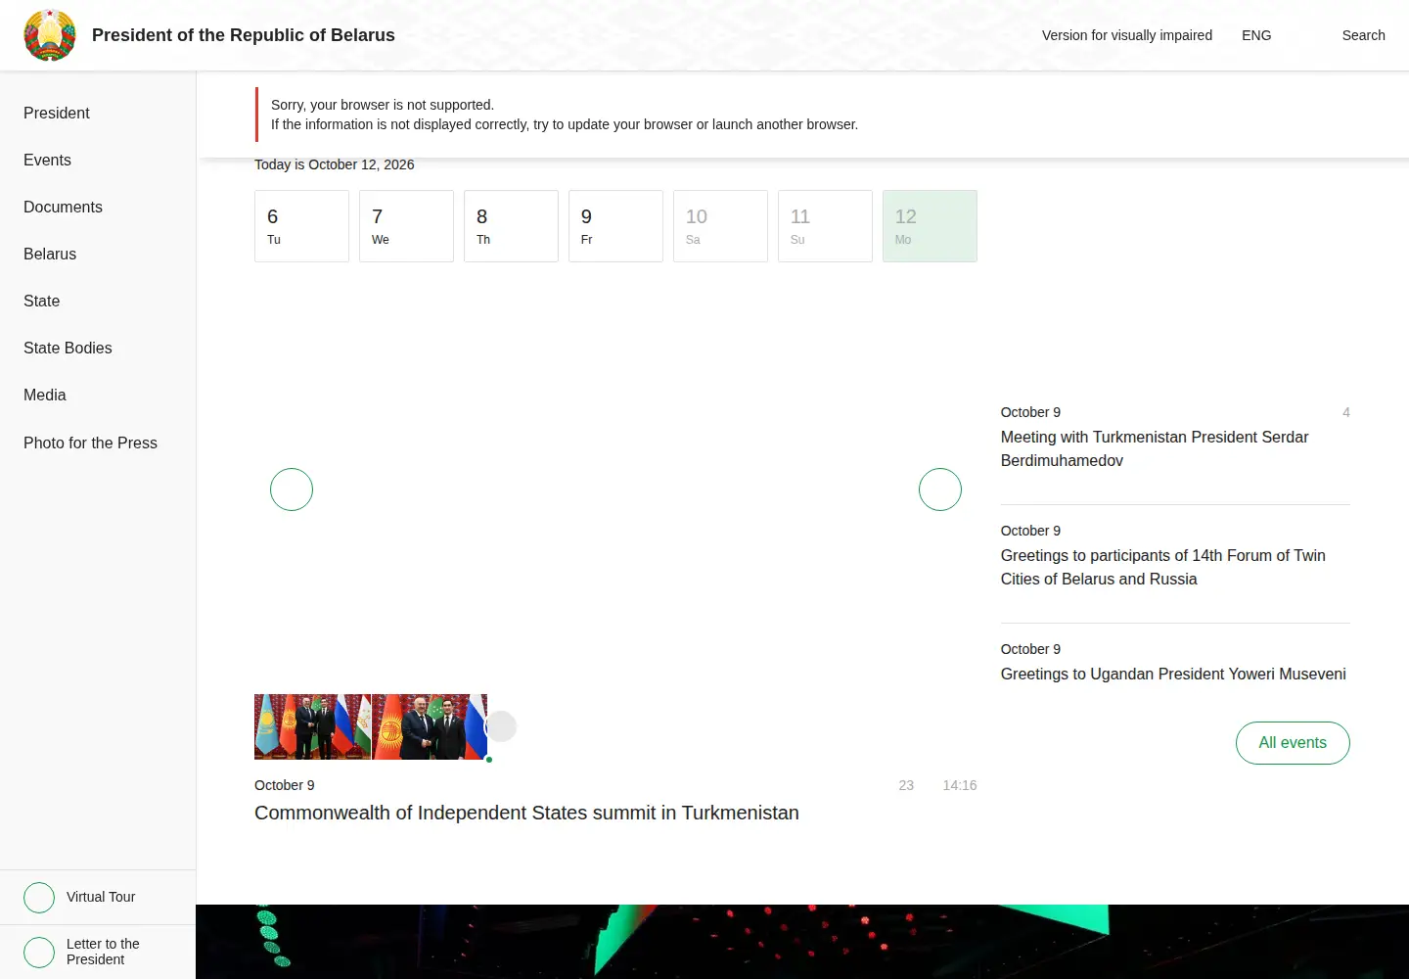Click the All events button
The image size is (1409, 979).
1293,743
